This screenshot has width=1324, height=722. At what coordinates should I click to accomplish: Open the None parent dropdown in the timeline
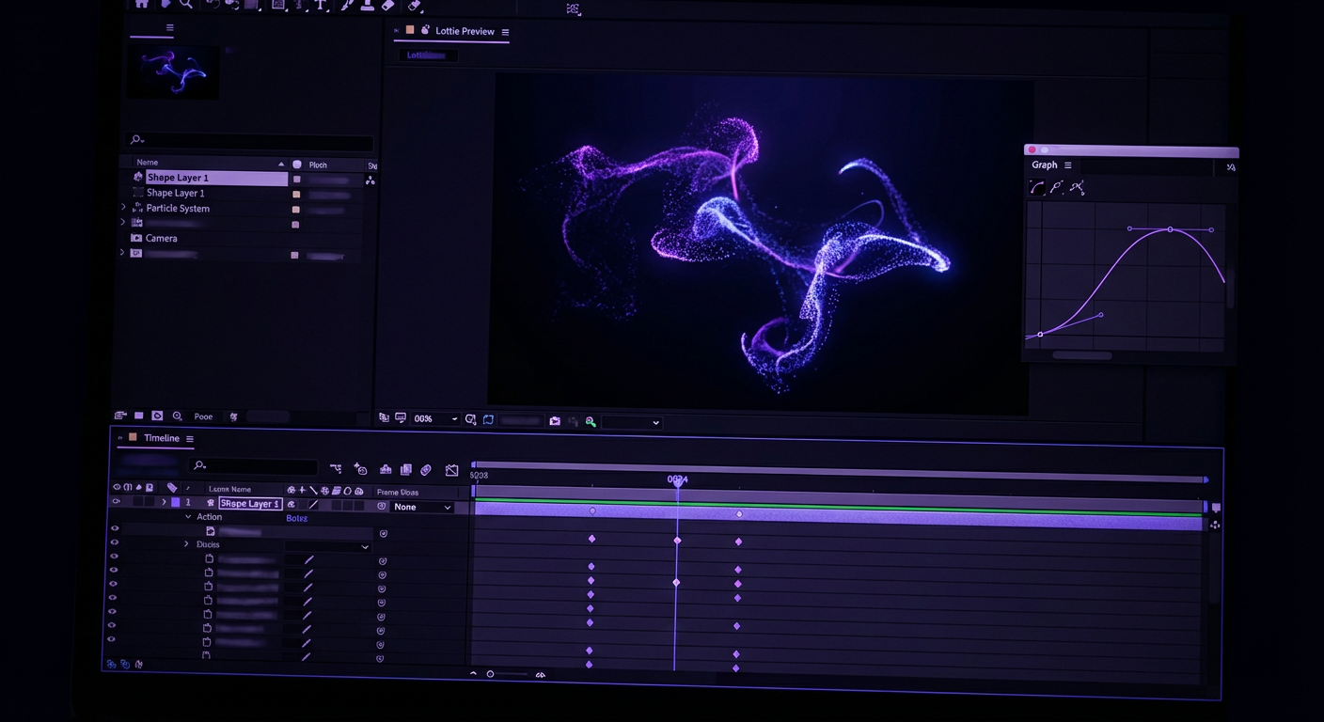[422, 508]
